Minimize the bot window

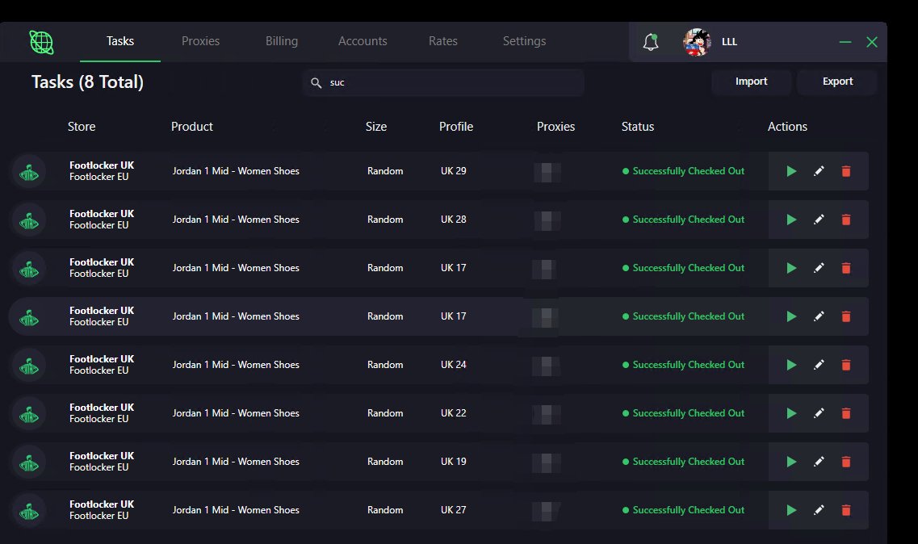click(x=845, y=42)
